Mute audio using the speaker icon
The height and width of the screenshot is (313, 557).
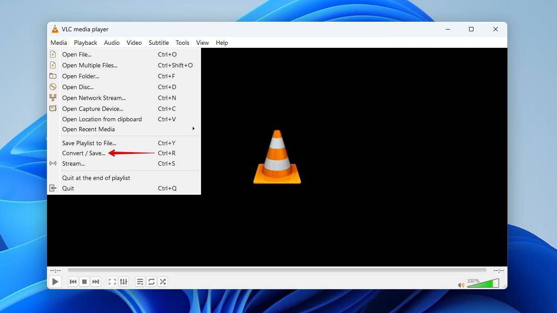click(x=461, y=285)
